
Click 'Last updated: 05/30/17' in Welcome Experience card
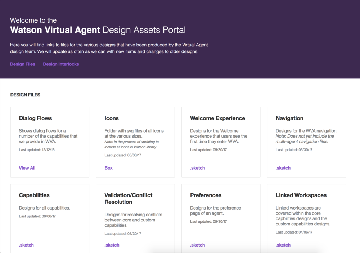(x=208, y=150)
